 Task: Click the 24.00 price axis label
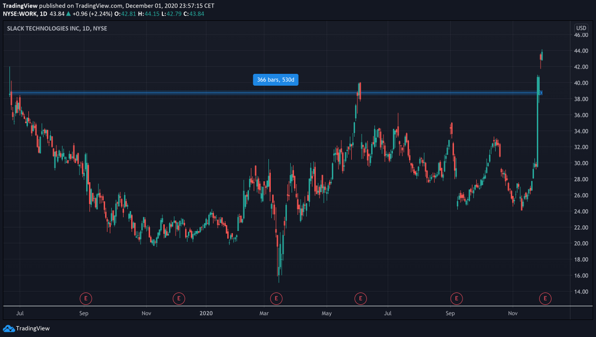click(581, 211)
